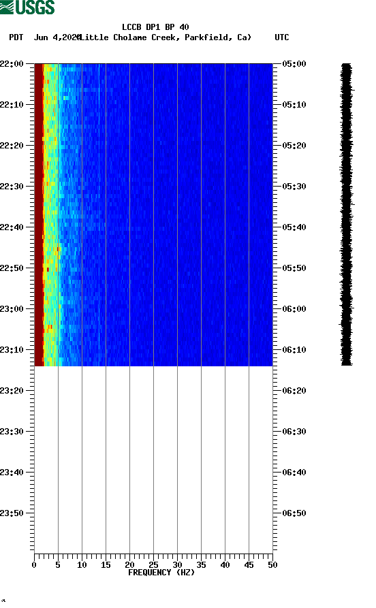376x608 pixels.
Task: Click the 22:30 PDT time label
Action: point(12,187)
